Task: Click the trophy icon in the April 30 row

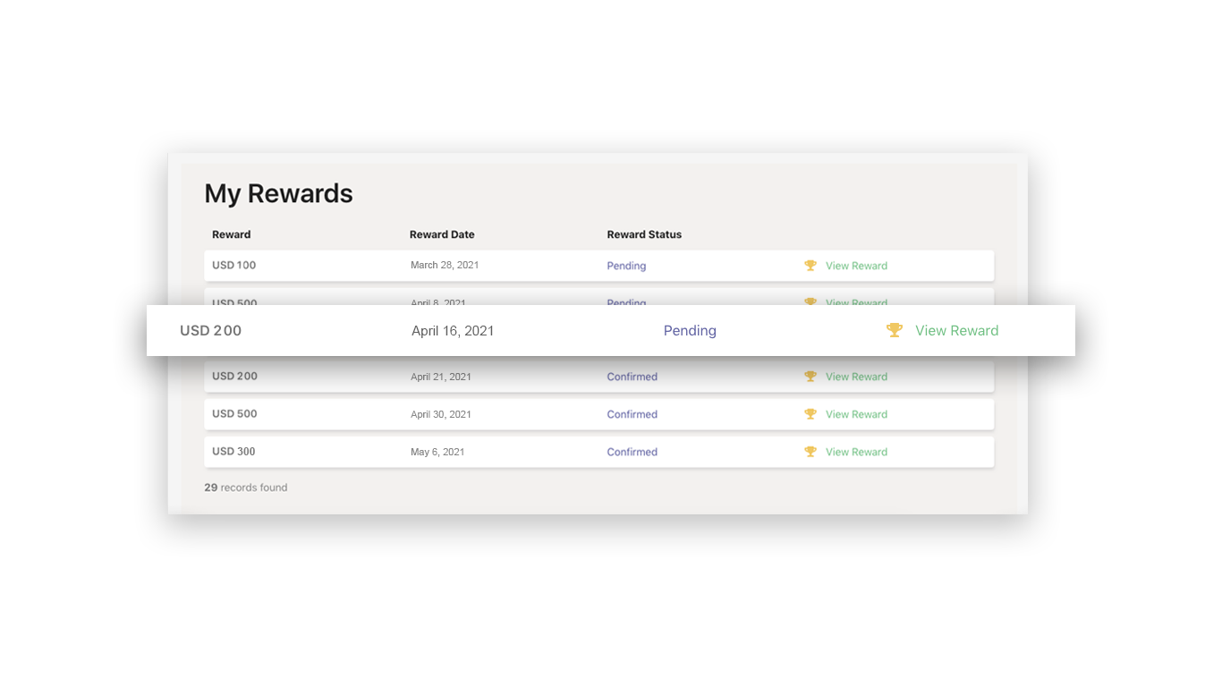Action: click(810, 414)
